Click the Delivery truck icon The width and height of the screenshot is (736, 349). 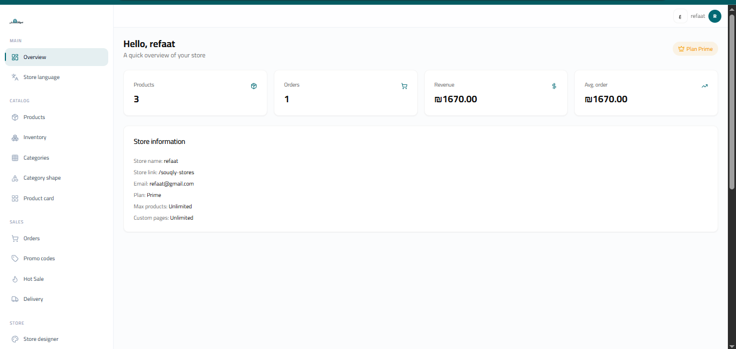(15, 299)
